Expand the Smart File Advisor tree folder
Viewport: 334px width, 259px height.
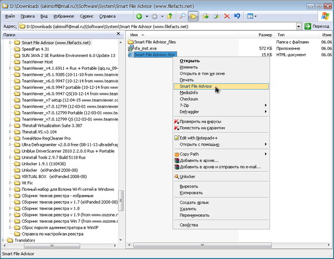click(x=10, y=43)
